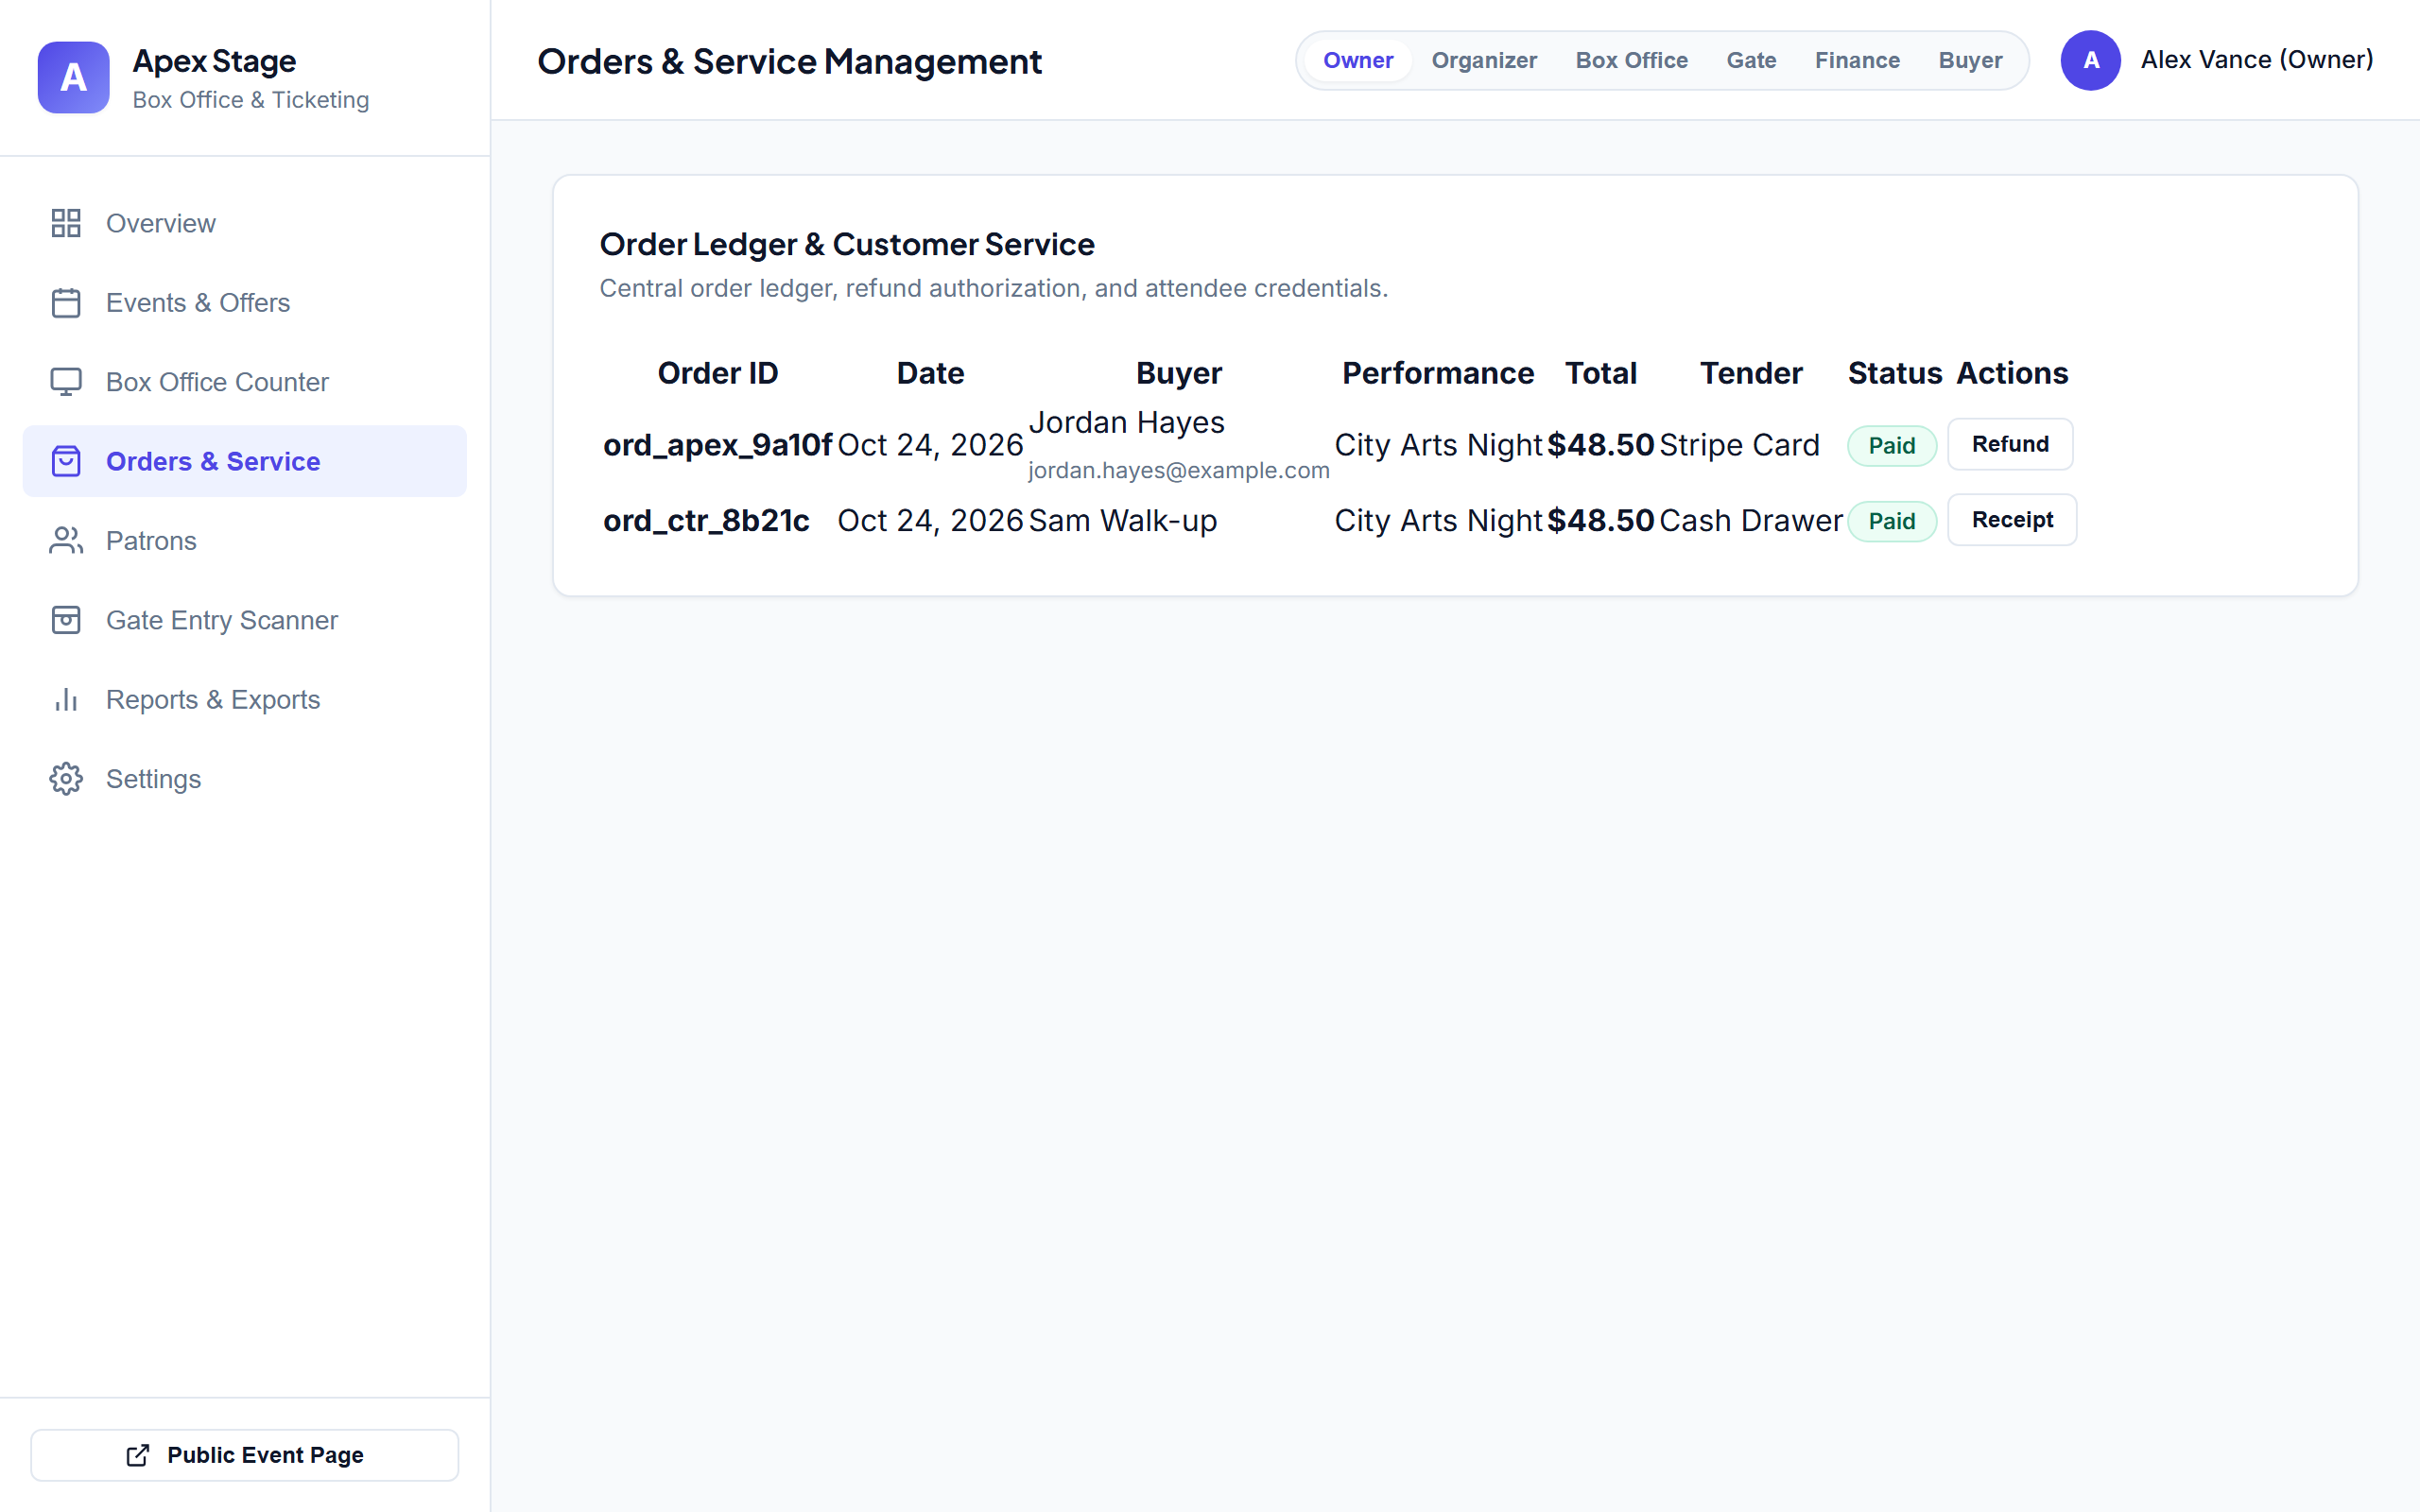Image resolution: width=2420 pixels, height=1512 pixels.
Task: Click the external link icon on Public Event Page
Action: pos(138,1455)
